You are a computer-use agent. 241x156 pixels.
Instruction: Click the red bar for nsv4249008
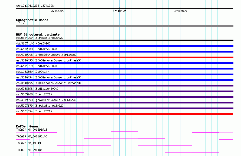(x=125, y=57)
